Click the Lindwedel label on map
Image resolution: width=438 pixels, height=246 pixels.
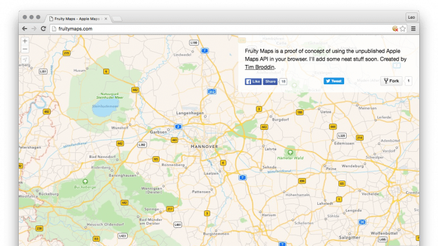click(x=183, y=54)
